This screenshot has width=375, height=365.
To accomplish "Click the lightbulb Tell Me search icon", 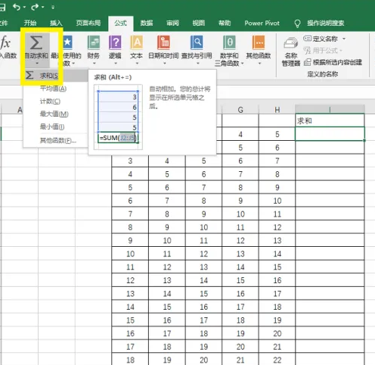I will 297,23.
